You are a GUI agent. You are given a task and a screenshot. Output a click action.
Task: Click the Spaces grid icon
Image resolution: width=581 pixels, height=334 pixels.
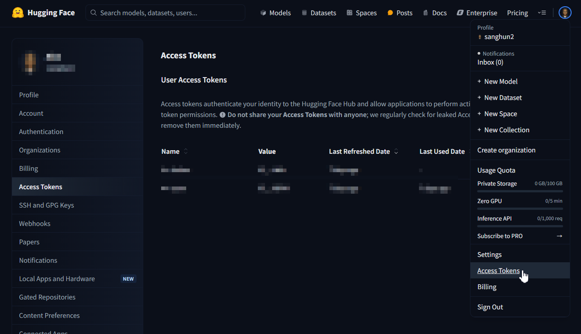350,13
